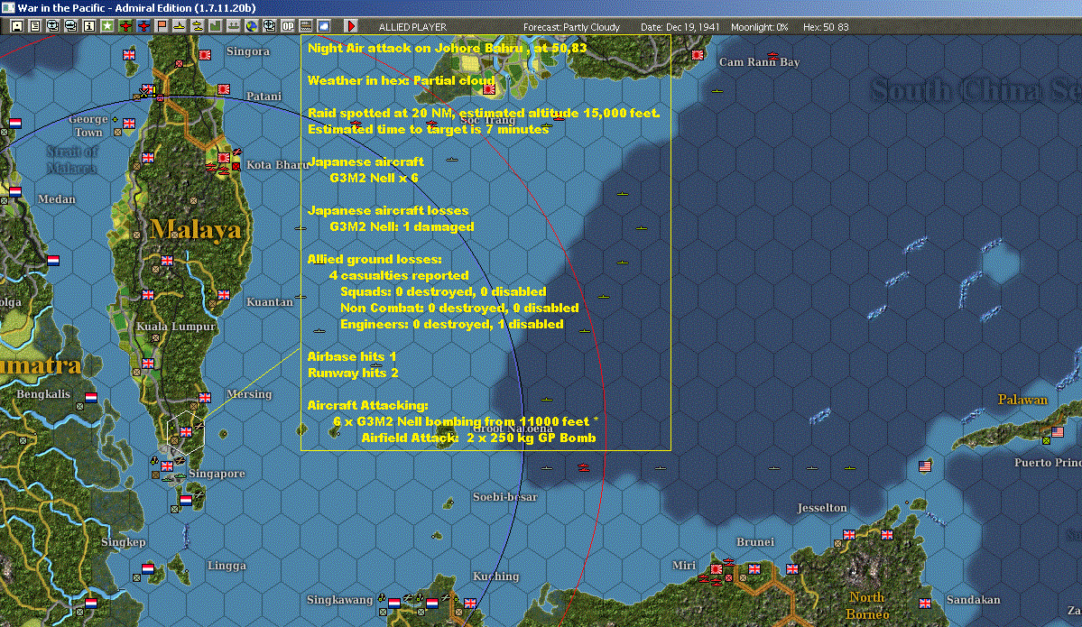The image size is (1082, 627).
Task: Select the red Japanese task force near Soebi-besar
Action: 584,467
